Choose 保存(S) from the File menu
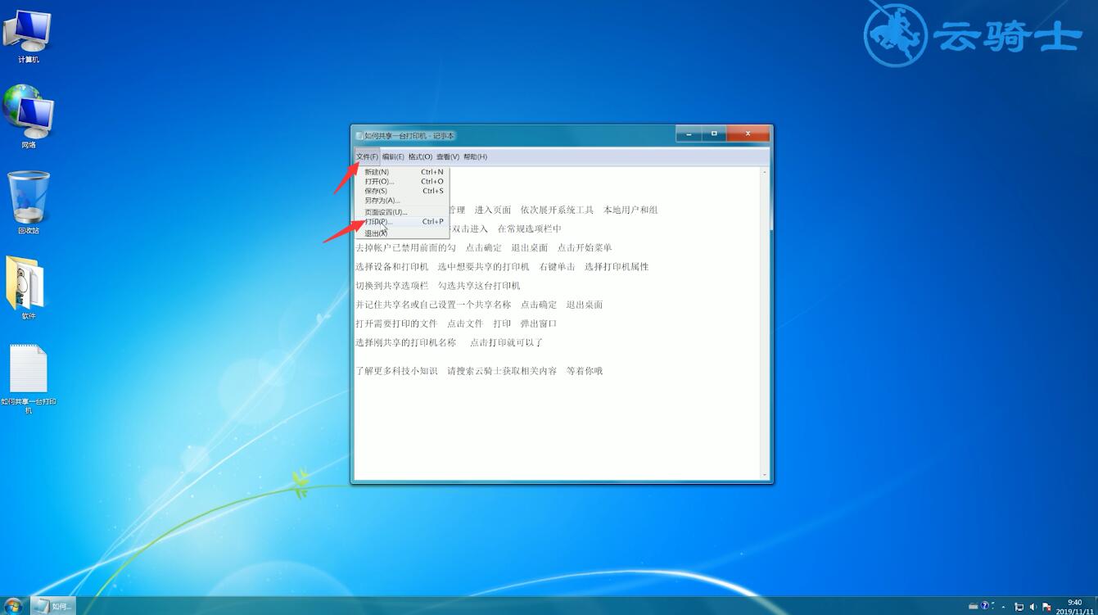Screen dimensions: 1098x615 click(402, 191)
